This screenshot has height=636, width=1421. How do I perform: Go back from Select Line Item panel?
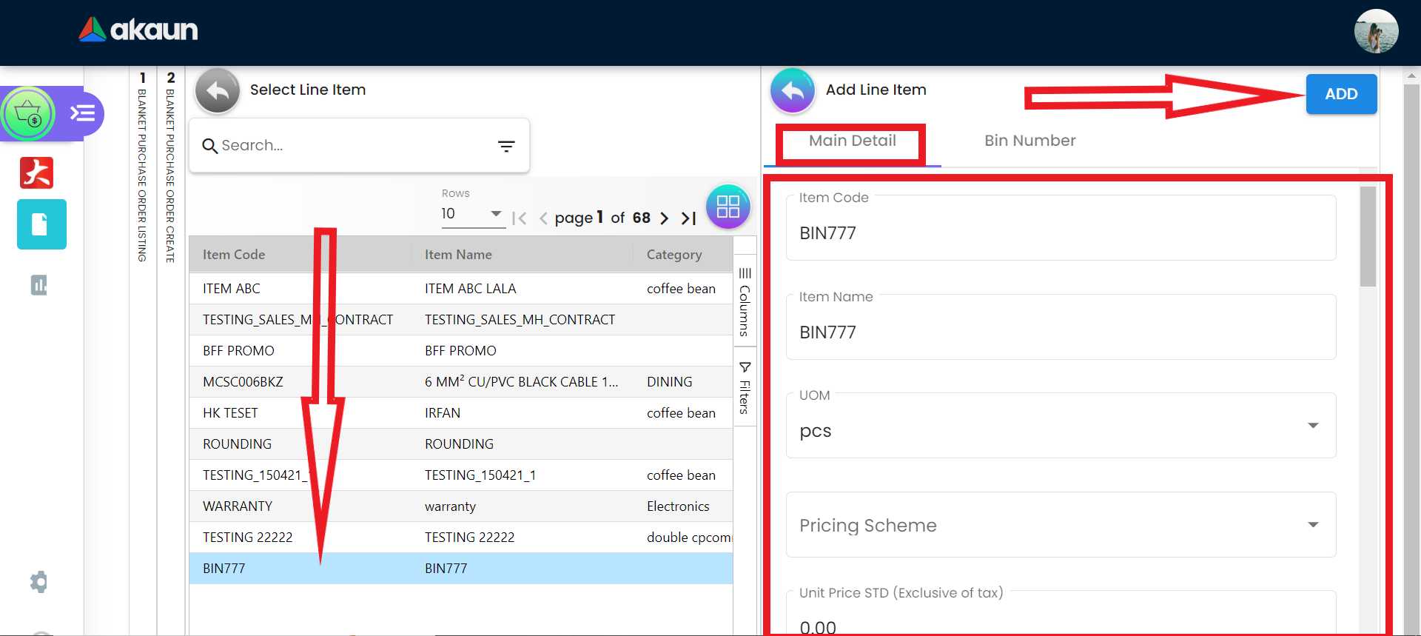pos(218,91)
